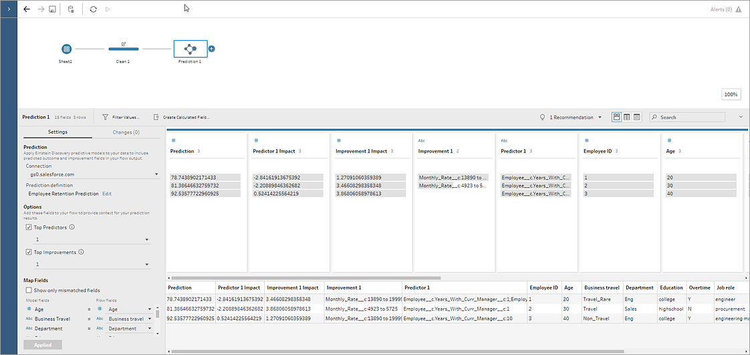
Task: Collapse the profile pane chevron beside Search
Action: [x=741, y=117]
